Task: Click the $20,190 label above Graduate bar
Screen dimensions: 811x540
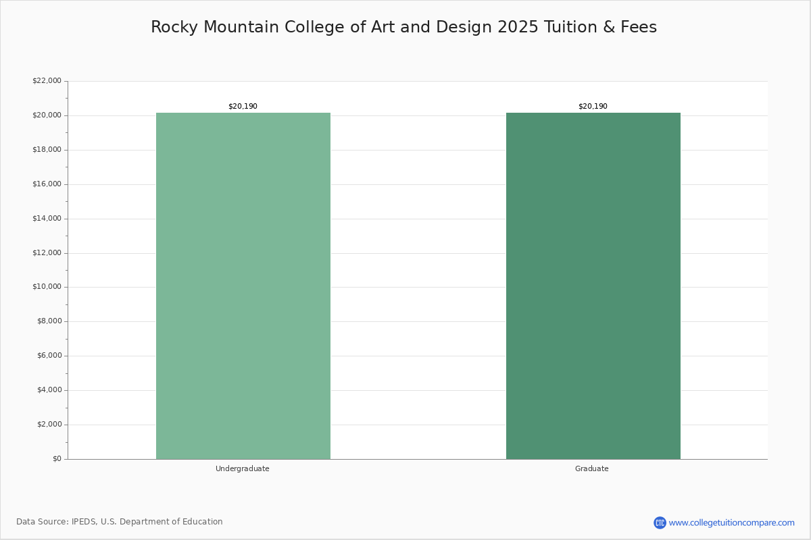Action: click(593, 106)
